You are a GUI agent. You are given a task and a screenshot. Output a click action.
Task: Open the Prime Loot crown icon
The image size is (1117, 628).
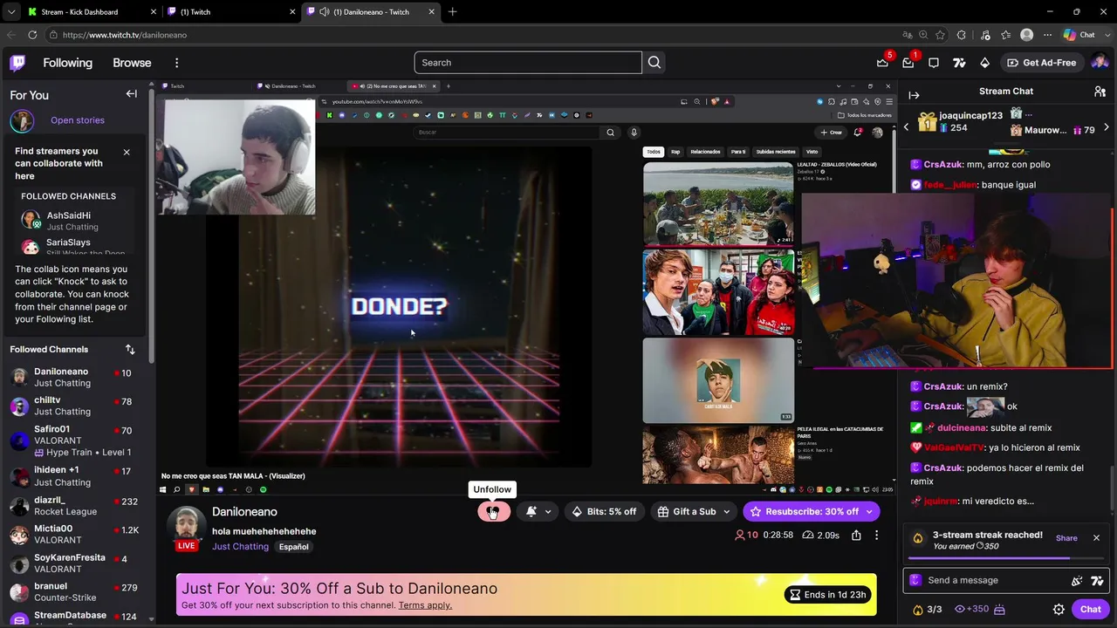point(882,63)
